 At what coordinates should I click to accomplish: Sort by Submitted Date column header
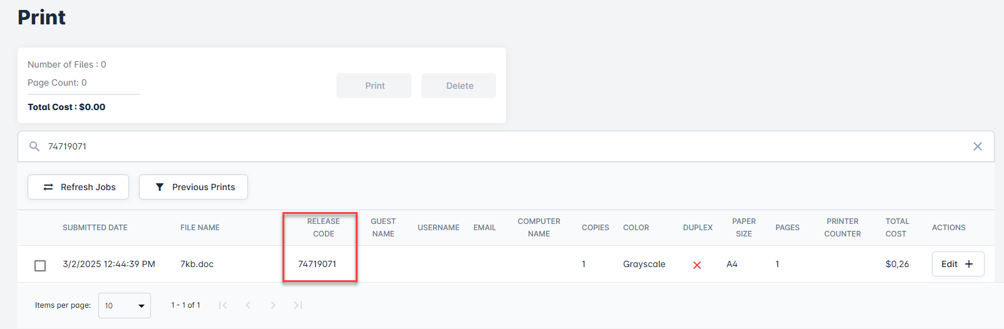[95, 228]
